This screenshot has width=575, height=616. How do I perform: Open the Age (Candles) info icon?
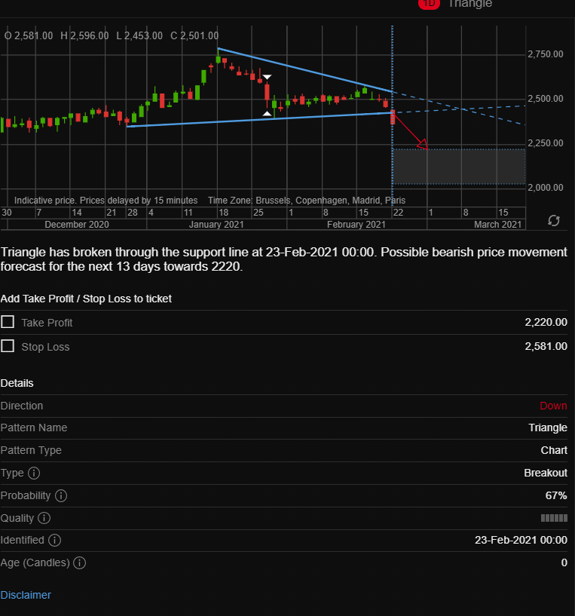click(80, 563)
